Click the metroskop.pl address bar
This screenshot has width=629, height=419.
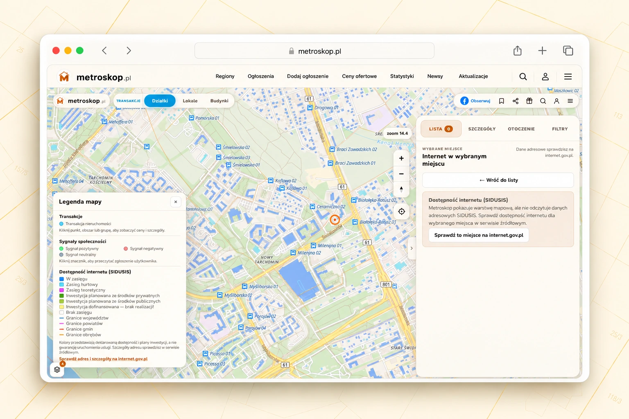click(x=314, y=51)
